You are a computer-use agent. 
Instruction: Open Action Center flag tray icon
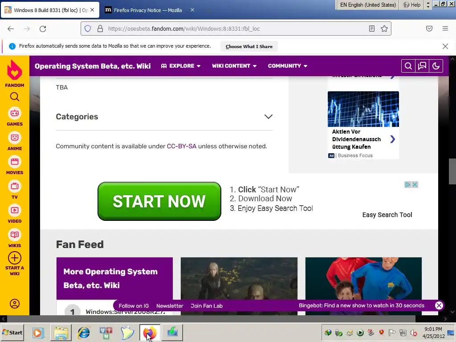(x=392, y=332)
